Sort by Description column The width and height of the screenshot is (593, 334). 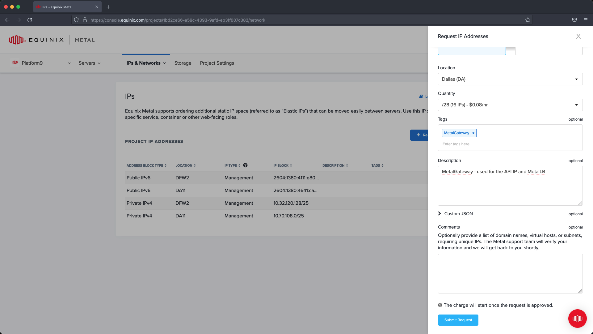pos(335,165)
